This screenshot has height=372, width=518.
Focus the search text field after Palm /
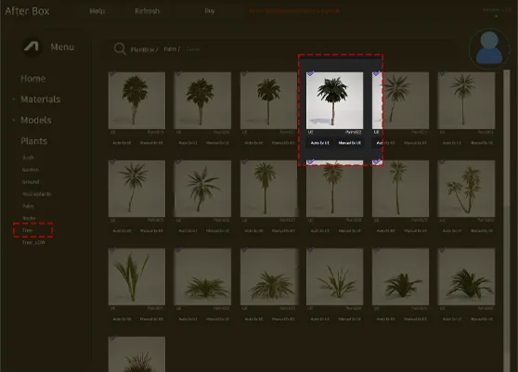tap(193, 49)
